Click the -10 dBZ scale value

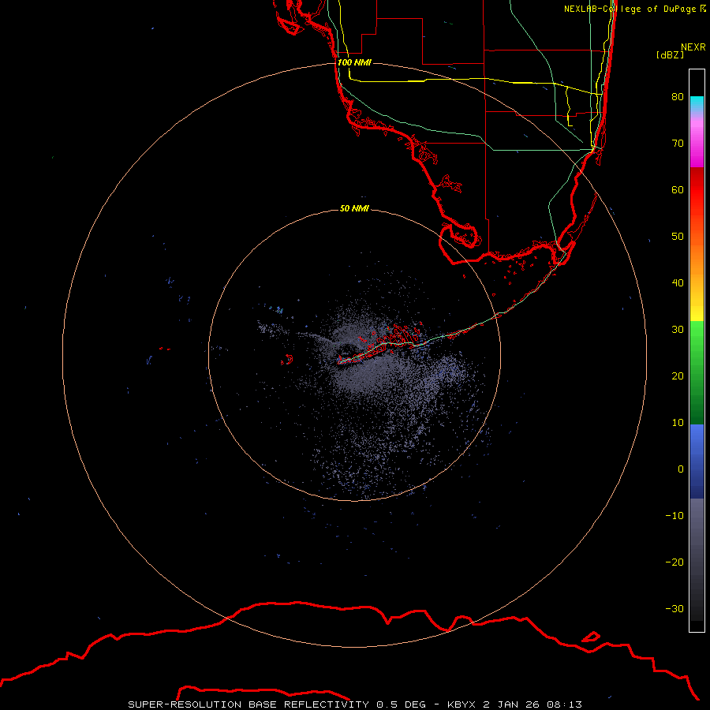[674, 516]
